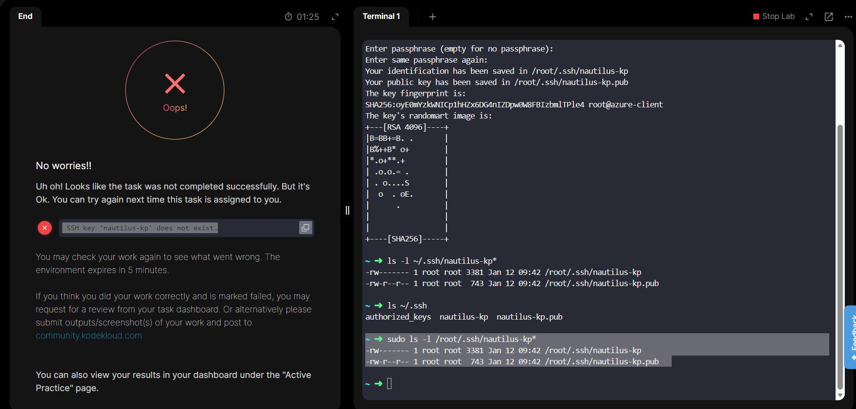Copy the SSH key error message
The height and width of the screenshot is (409, 856).
(305, 228)
